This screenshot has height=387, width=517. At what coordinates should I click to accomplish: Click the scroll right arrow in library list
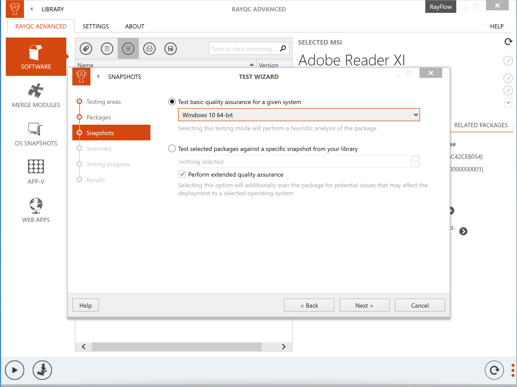point(283,347)
